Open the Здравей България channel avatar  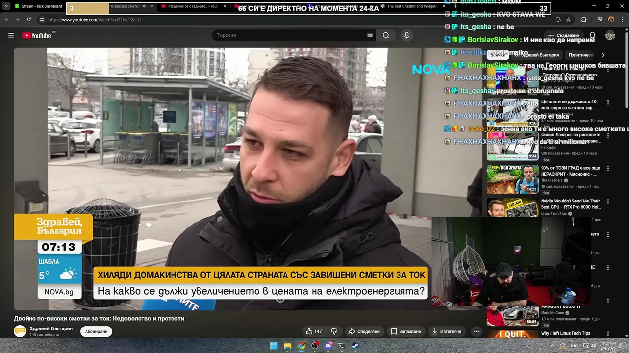coord(20,331)
